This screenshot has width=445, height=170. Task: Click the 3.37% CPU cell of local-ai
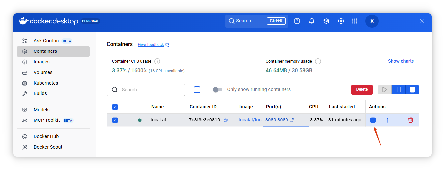coord(316,120)
